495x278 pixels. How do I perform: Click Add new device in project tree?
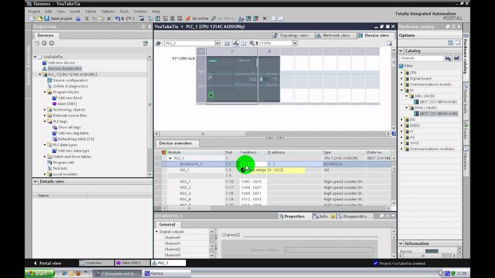[x=61, y=63]
